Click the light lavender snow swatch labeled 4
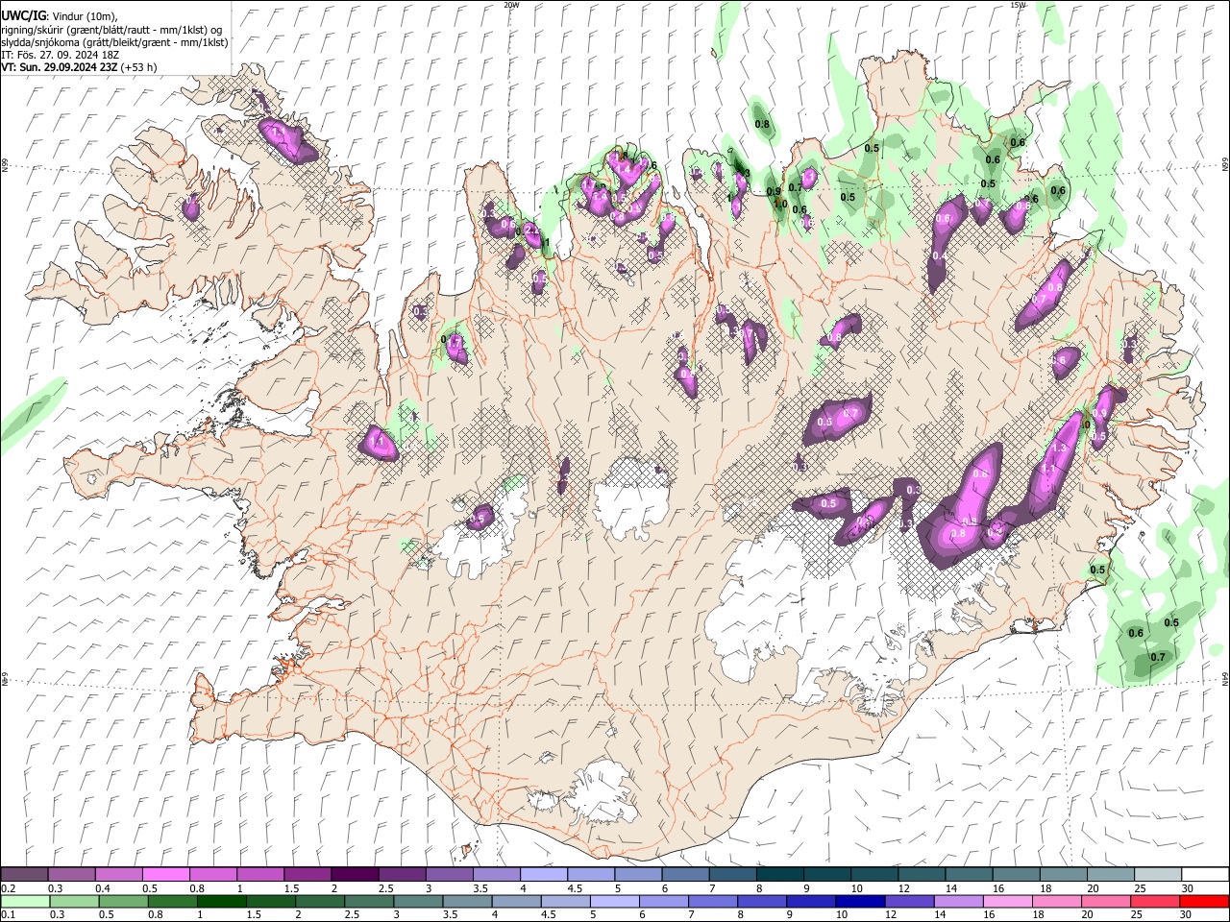 (542, 874)
